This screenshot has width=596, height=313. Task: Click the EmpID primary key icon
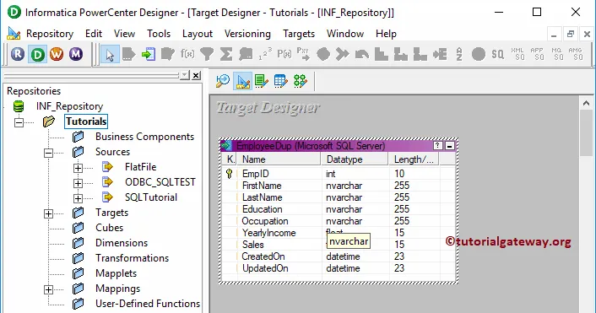tap(230, 174)
